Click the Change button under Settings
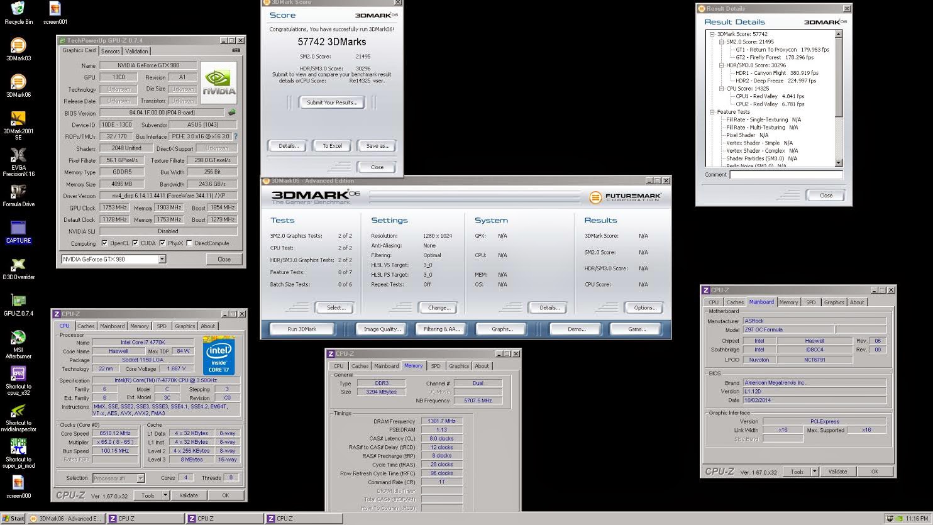The image size is (933, 525). (x=439, y=307)
